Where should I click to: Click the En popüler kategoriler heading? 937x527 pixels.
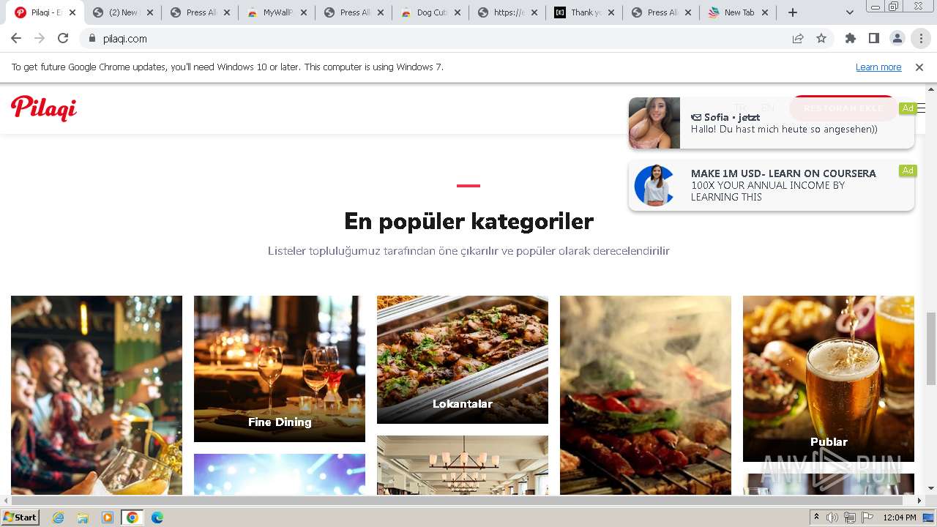tap(468, 221)
